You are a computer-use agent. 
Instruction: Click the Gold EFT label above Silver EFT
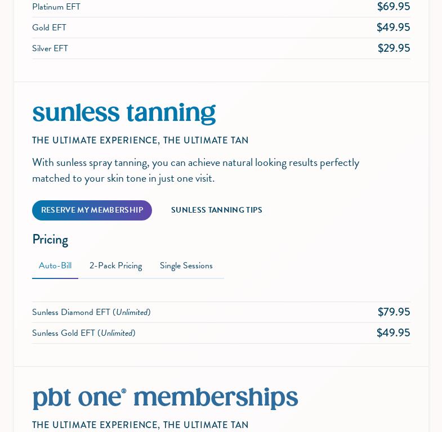(x=49, y=28)
